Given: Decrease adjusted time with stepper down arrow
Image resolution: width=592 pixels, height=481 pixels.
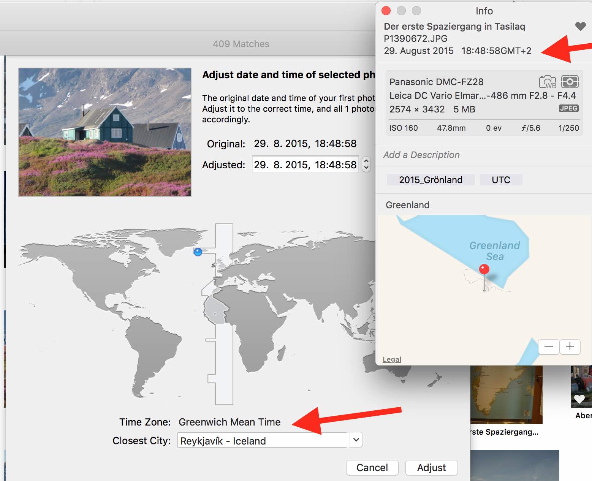Looking at the screenshot, I should tap(366, 168).
